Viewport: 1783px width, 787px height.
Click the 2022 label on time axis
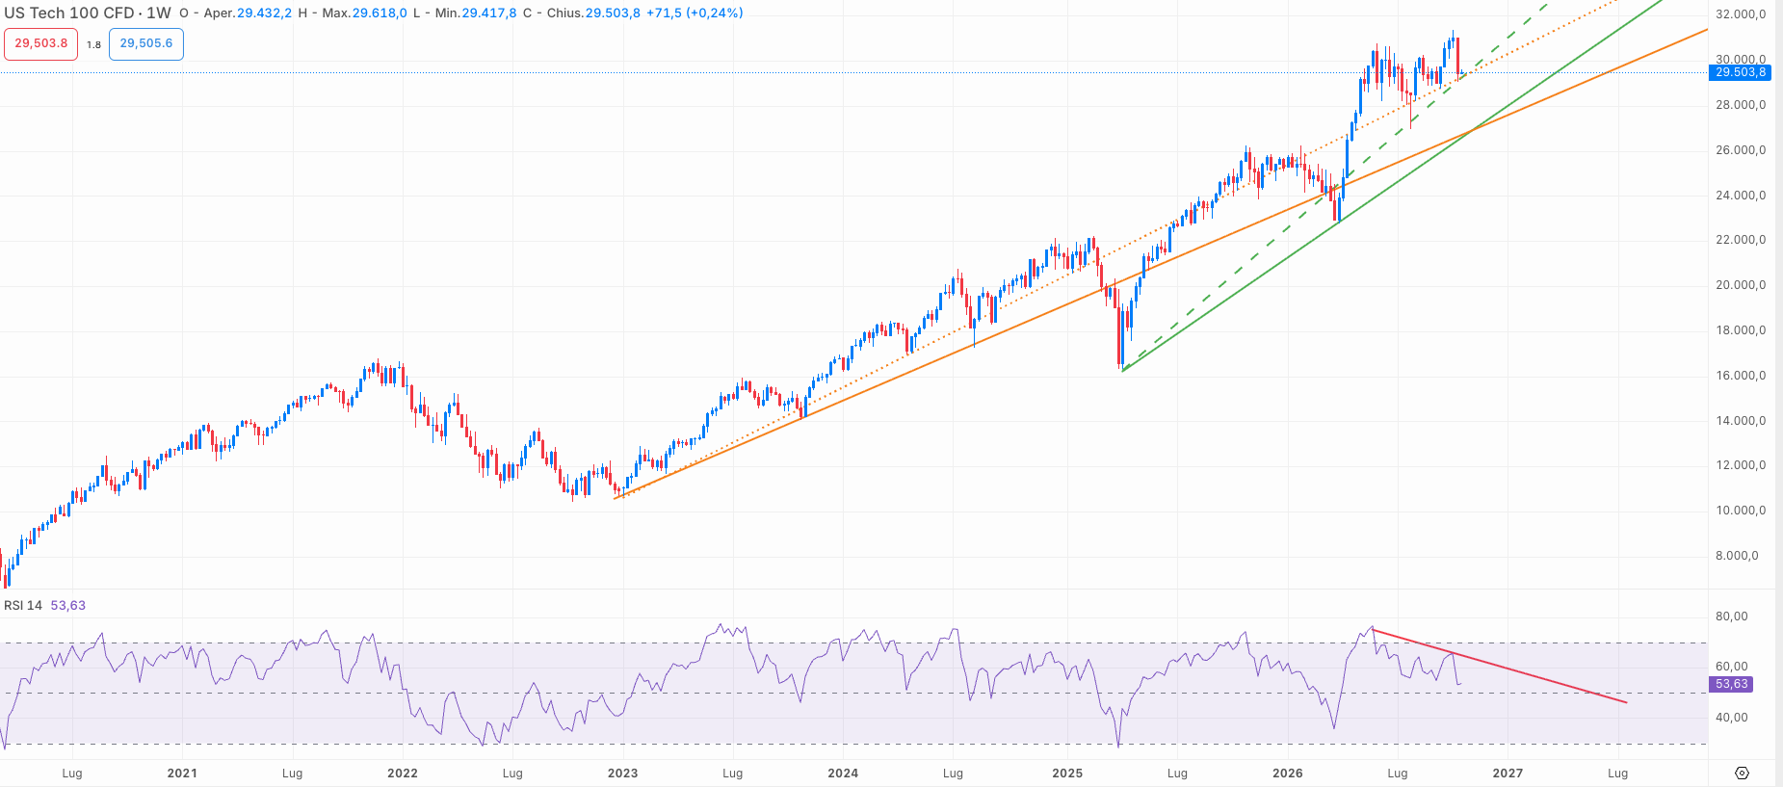(403, 774)
